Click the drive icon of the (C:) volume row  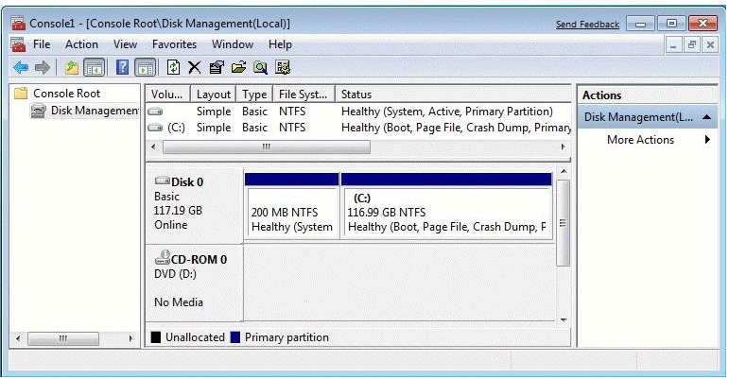tap(155, 128)
